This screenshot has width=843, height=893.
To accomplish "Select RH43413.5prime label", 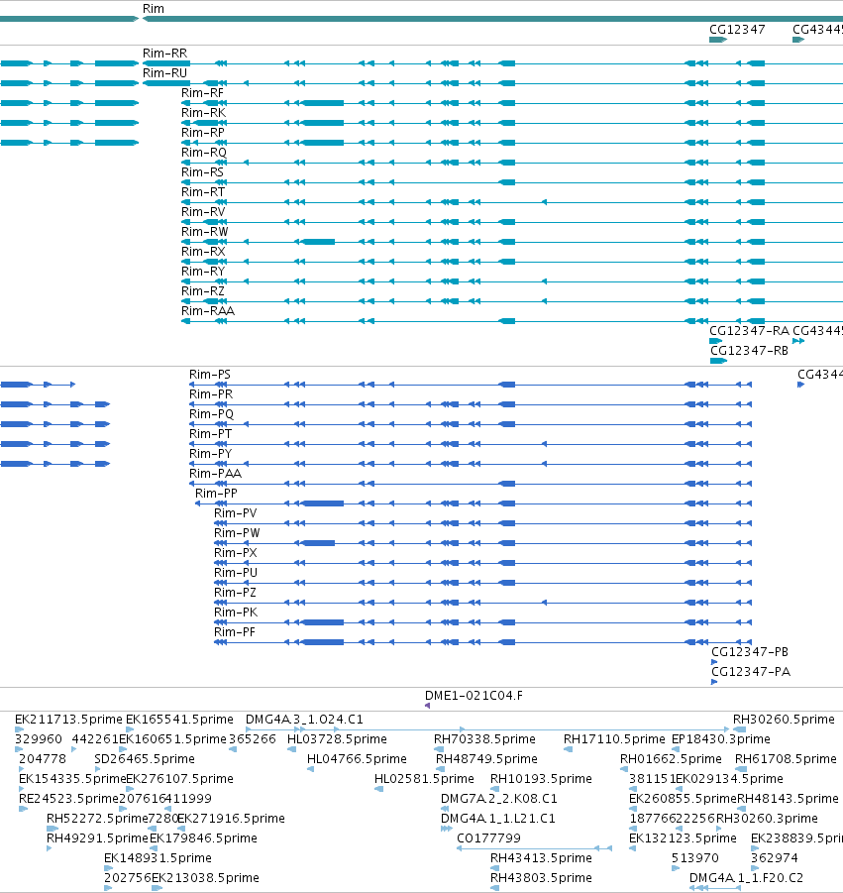I will pos(541,858).
